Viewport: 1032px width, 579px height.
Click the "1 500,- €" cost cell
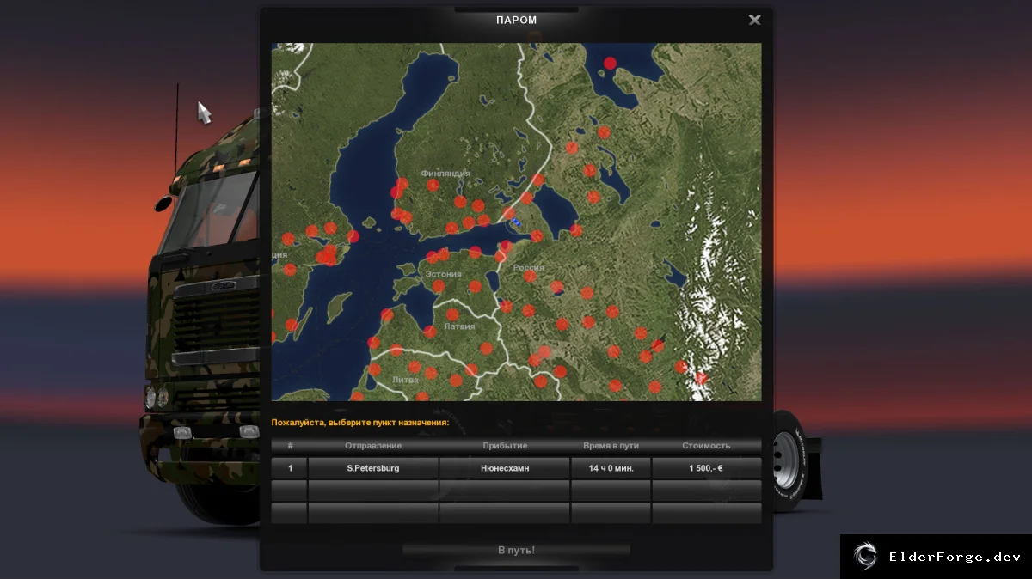(706, 468)
